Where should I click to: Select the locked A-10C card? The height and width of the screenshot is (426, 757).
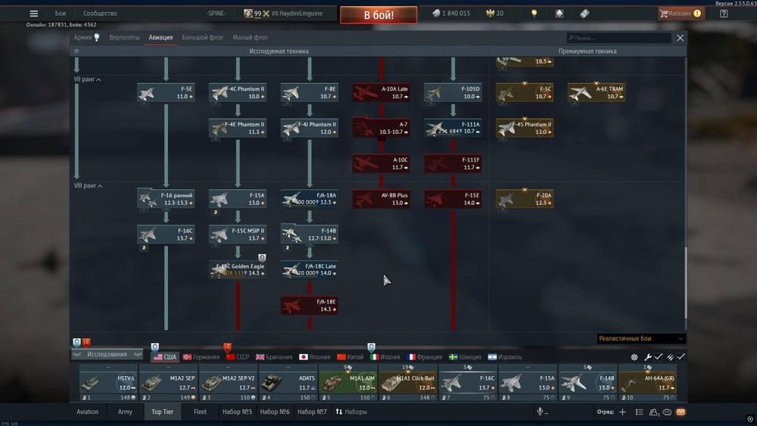coord(382,163)
